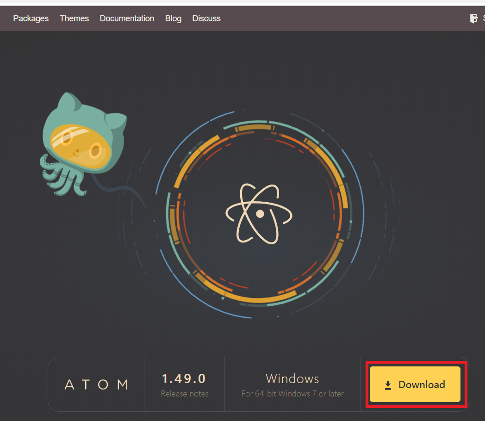This screenshot has height=421, width=485.
Task: Click the yellow Download button
Action: click(x=415, y=384)
